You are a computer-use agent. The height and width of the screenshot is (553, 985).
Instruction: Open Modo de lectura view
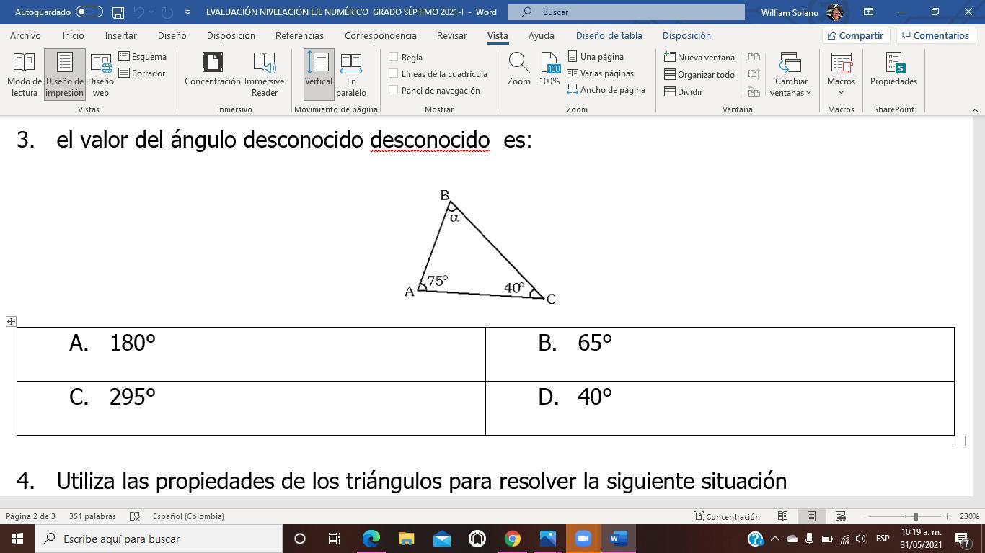pos(25,74)
